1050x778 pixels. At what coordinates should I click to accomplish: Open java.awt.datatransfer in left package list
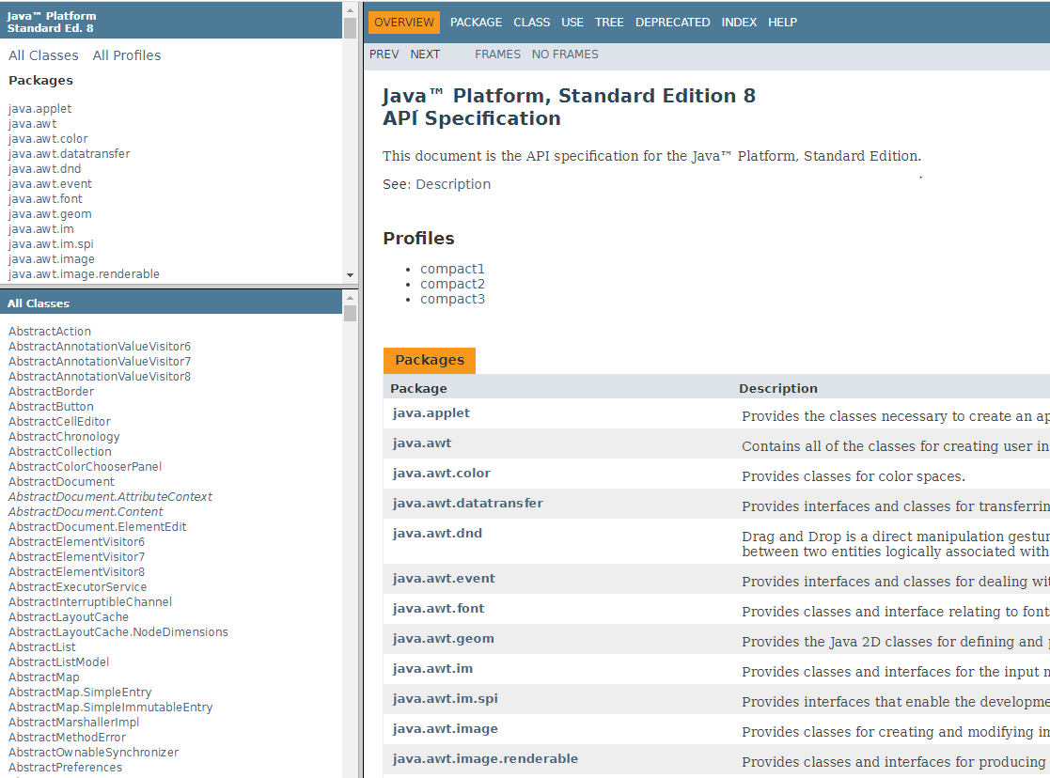(x=69, y=154)
